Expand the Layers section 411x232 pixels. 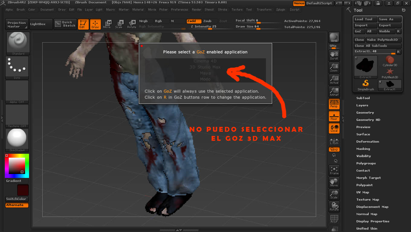click(x=362, y=105)
